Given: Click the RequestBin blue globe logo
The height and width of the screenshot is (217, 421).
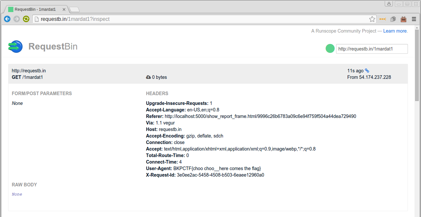Looking at the screenshot, I should 15,47.
